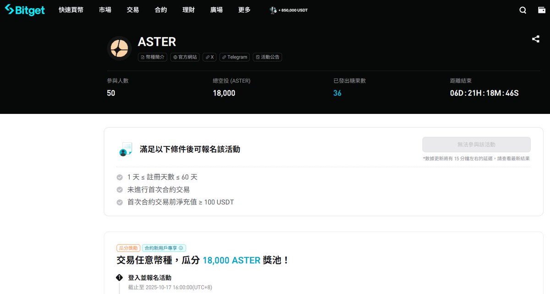Viewport: 550px width, 294px height.
Task: Click the document icon beside 滿足以下條件
Action: (125, 149)
